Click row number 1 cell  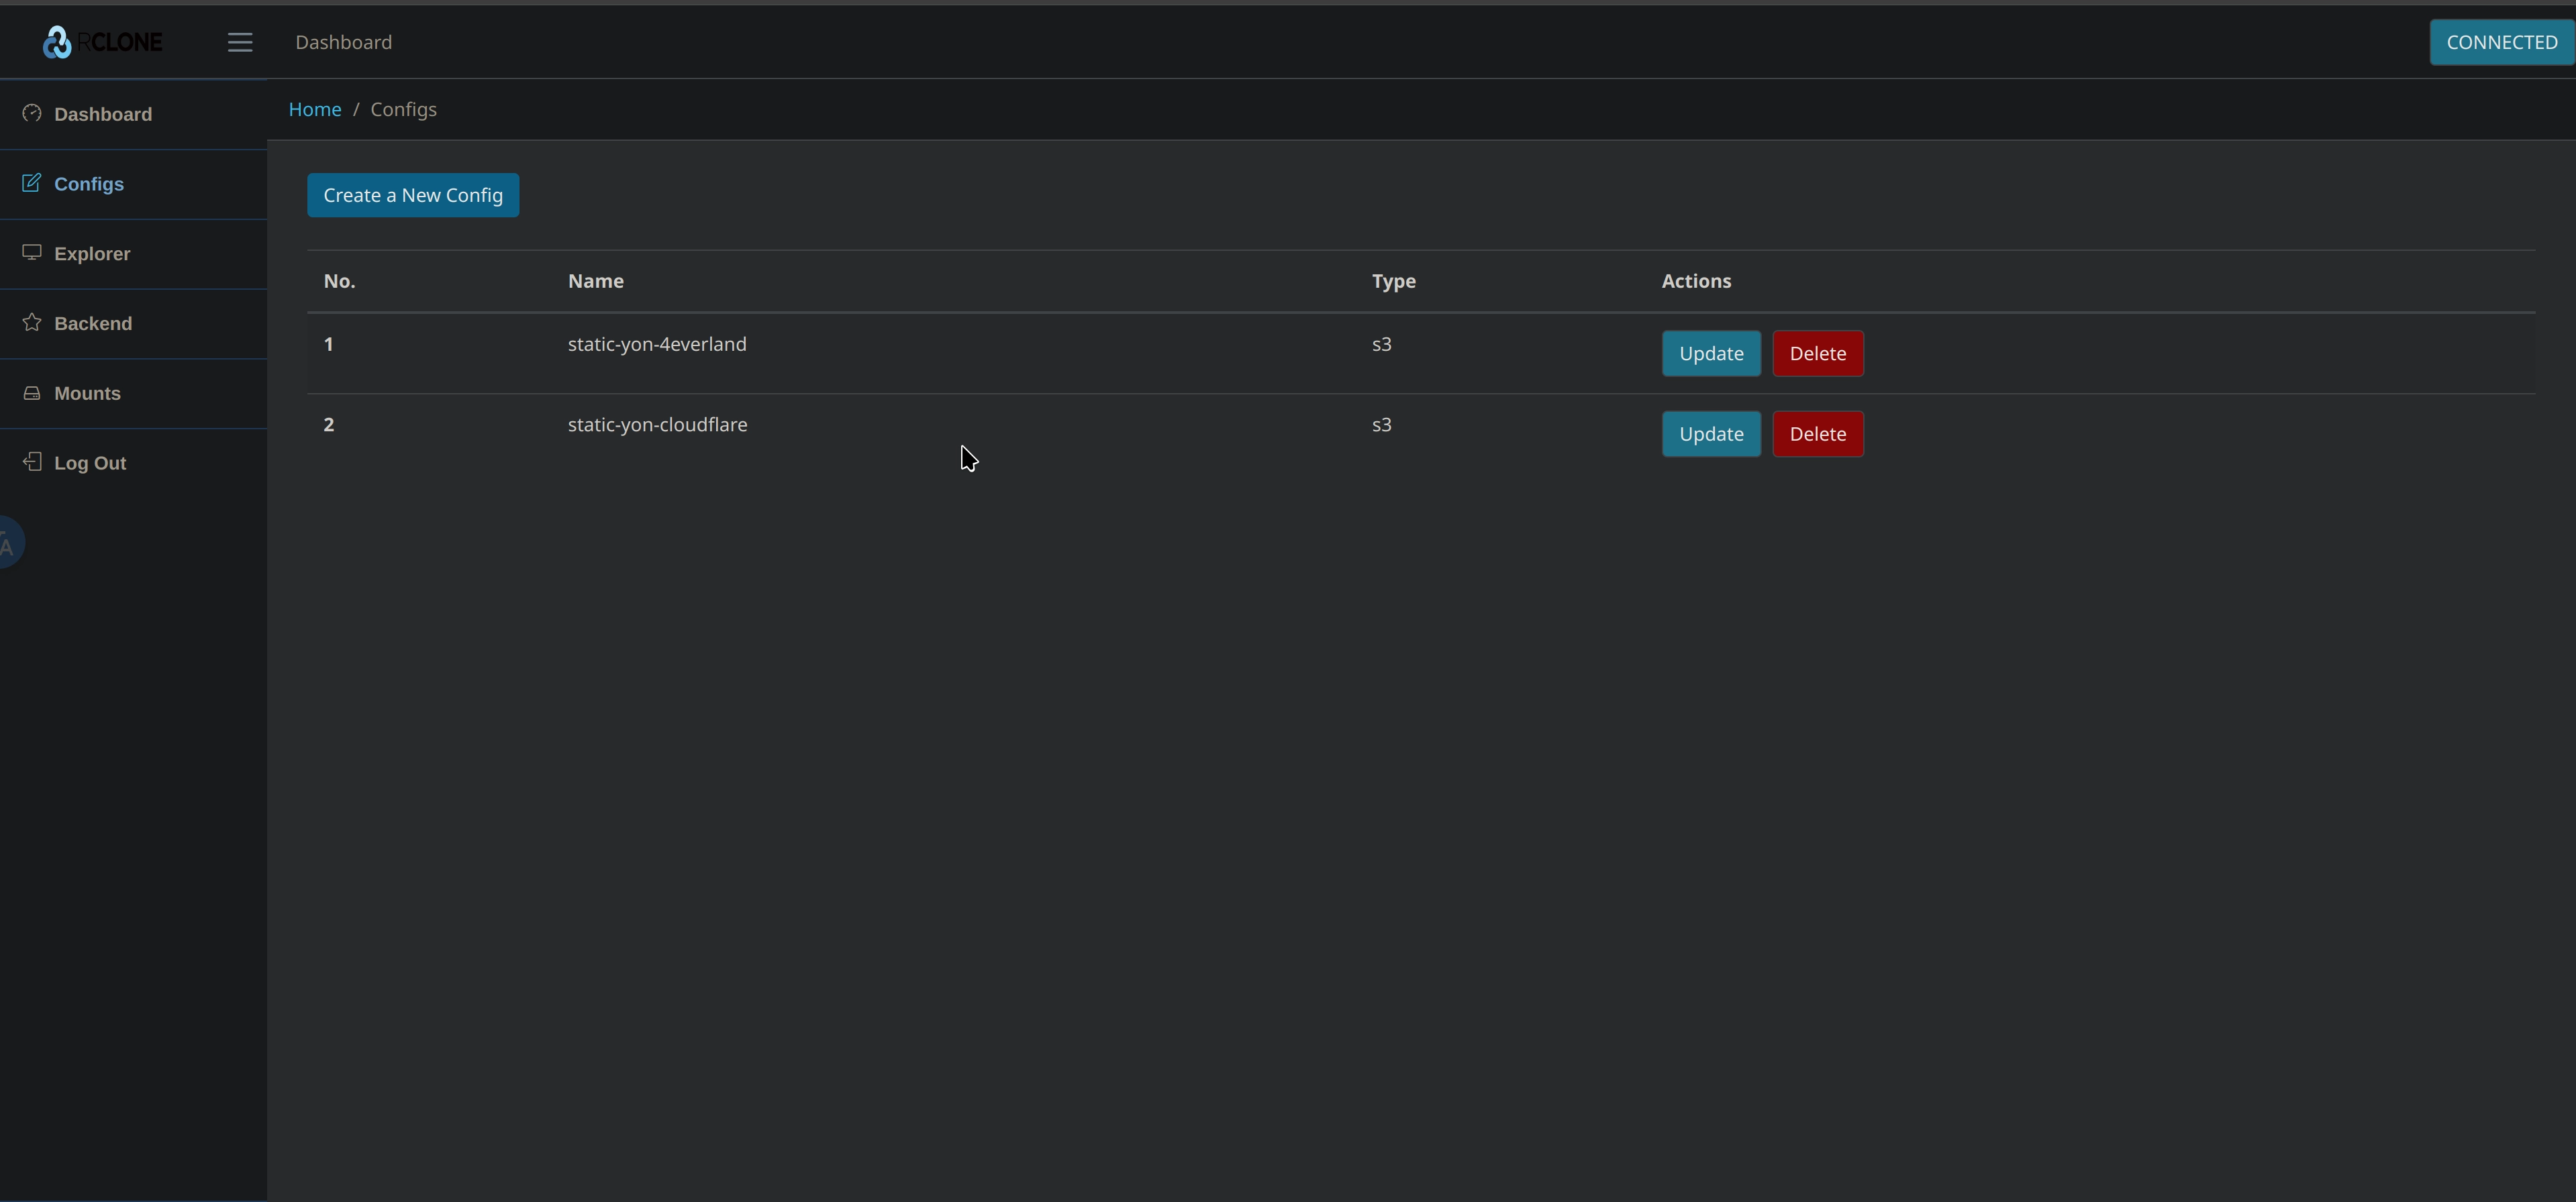pyautogui.click(x=328, y=343)
